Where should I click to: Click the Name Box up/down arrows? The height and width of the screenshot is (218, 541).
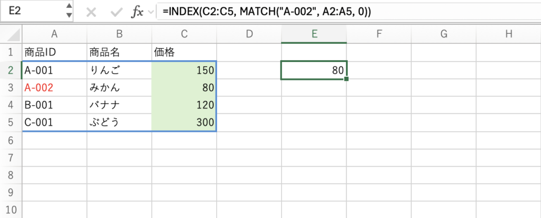click(x=70, y=12)
